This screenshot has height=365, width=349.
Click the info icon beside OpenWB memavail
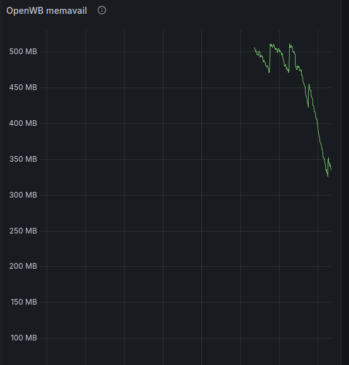coord(102,10)
